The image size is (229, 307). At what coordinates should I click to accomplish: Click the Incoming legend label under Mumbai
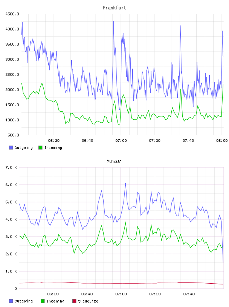pyautogui.click(x=55, y=301)
